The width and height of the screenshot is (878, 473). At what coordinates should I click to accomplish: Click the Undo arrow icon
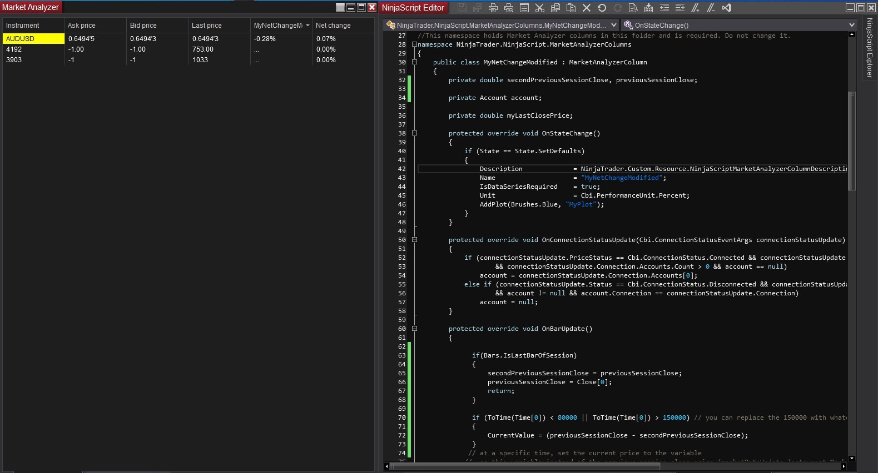(x=602, y=8)
